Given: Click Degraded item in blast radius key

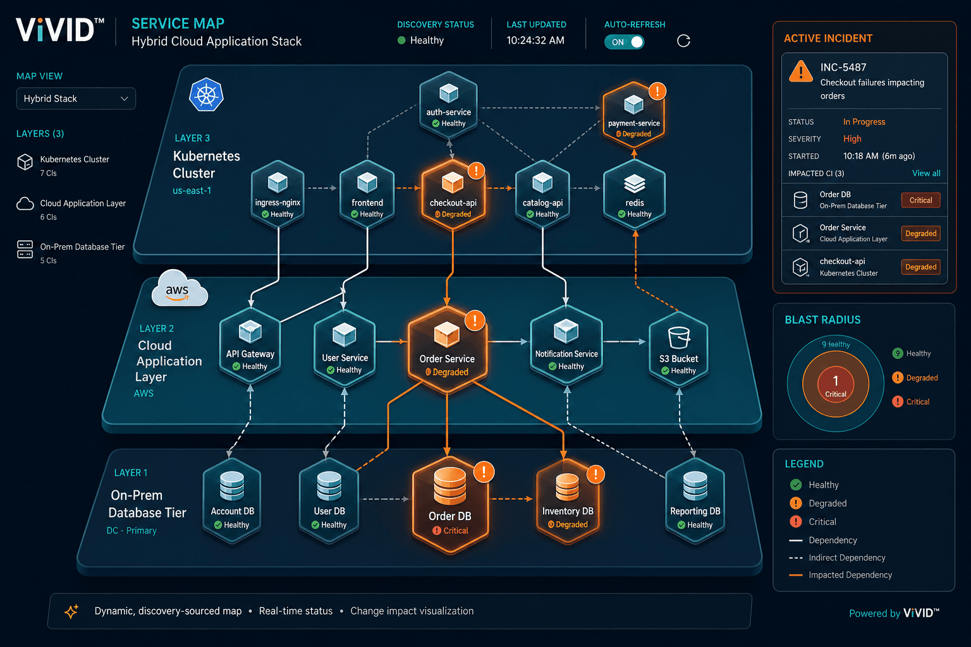Looking at the screenshot, I should tap(915, 378).
